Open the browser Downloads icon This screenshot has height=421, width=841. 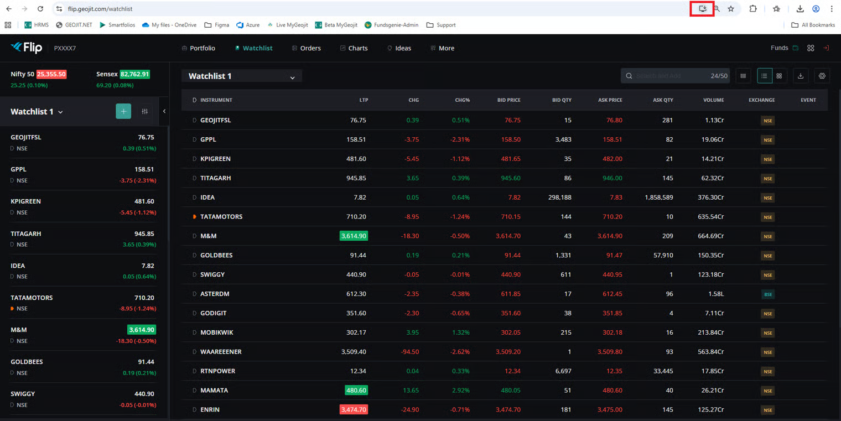tap(800, 9)
